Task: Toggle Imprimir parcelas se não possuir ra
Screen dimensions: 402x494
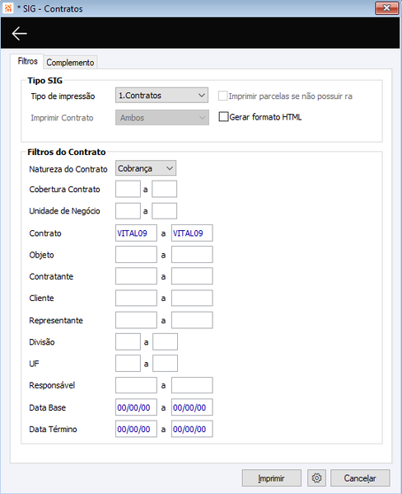Action: [223, 96]
